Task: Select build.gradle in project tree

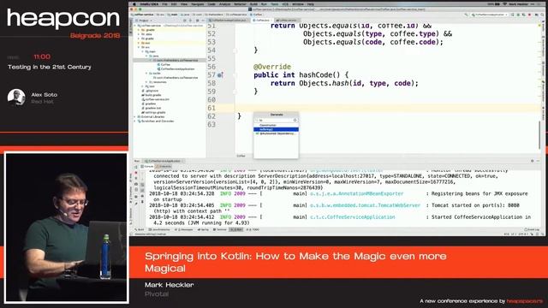Action: 152,95
